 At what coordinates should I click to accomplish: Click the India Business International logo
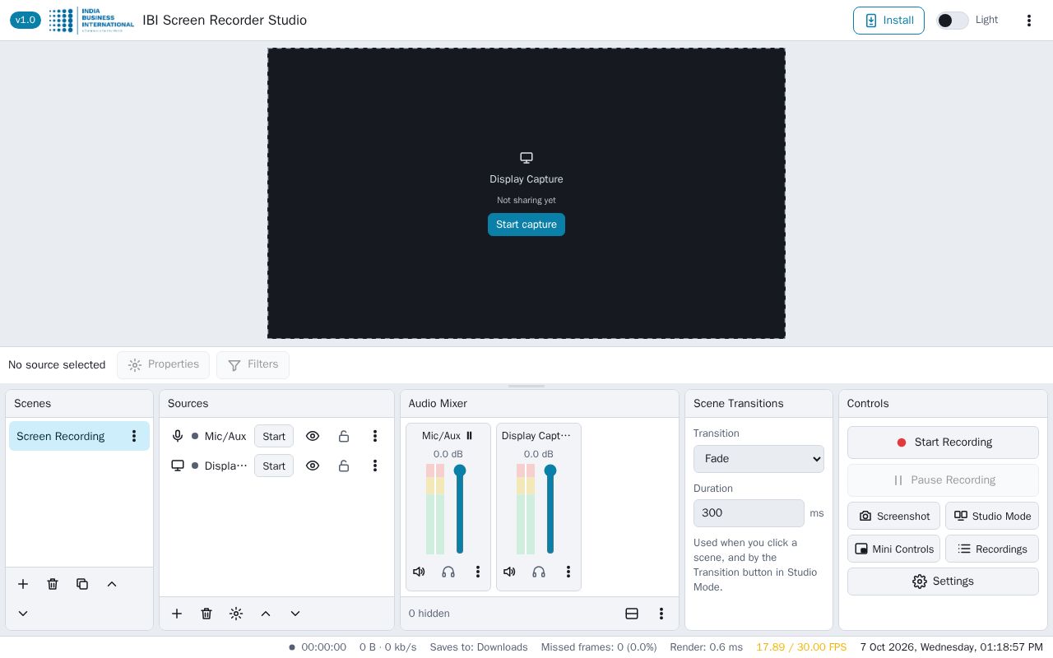coord(91,21)
